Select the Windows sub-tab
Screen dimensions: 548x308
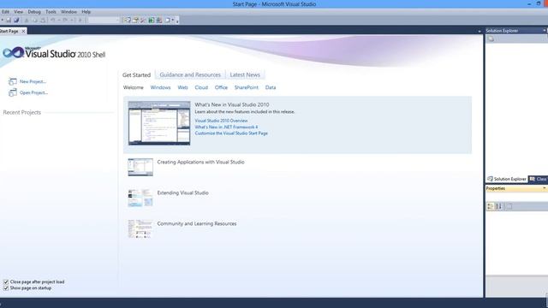tap(160, 87)
